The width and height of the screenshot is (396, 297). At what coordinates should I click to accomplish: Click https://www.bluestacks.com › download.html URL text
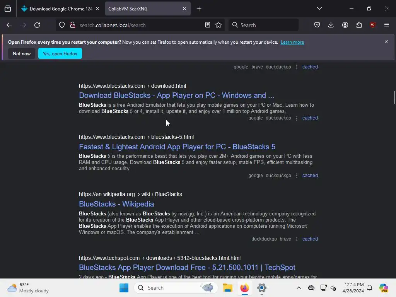point(132,86)
